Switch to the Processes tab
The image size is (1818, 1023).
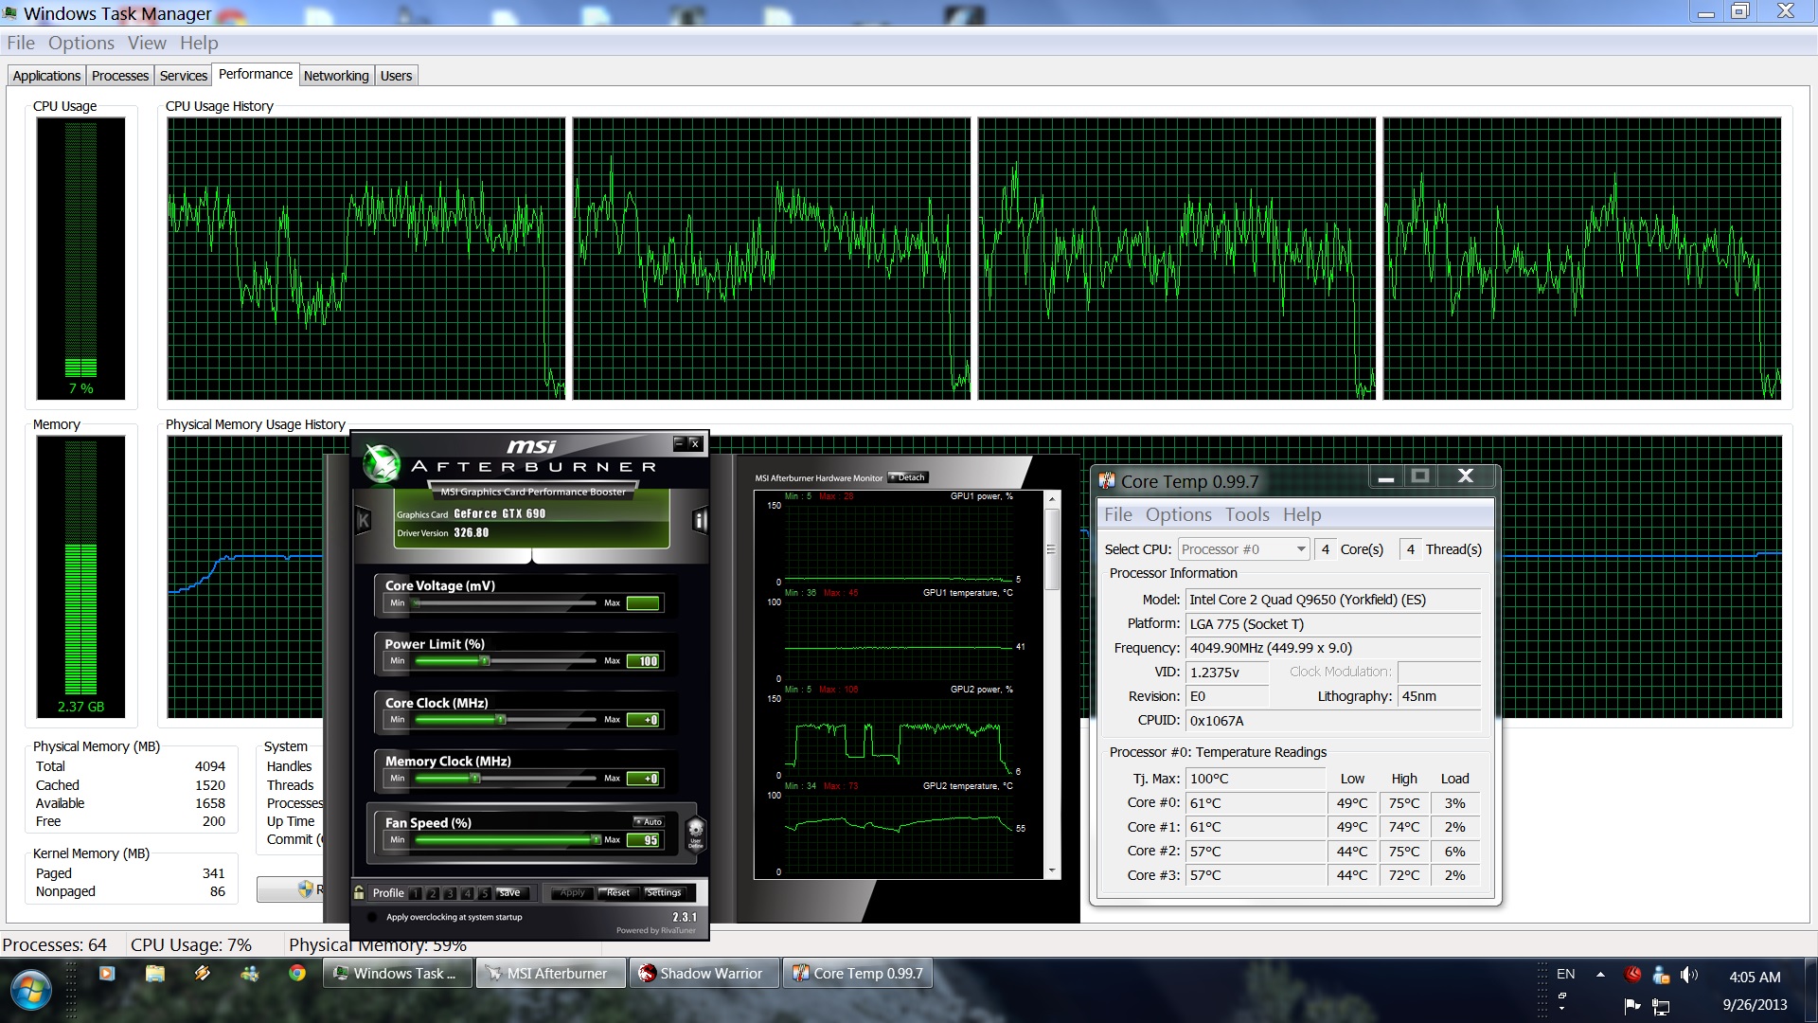click(x=120, y=76)
